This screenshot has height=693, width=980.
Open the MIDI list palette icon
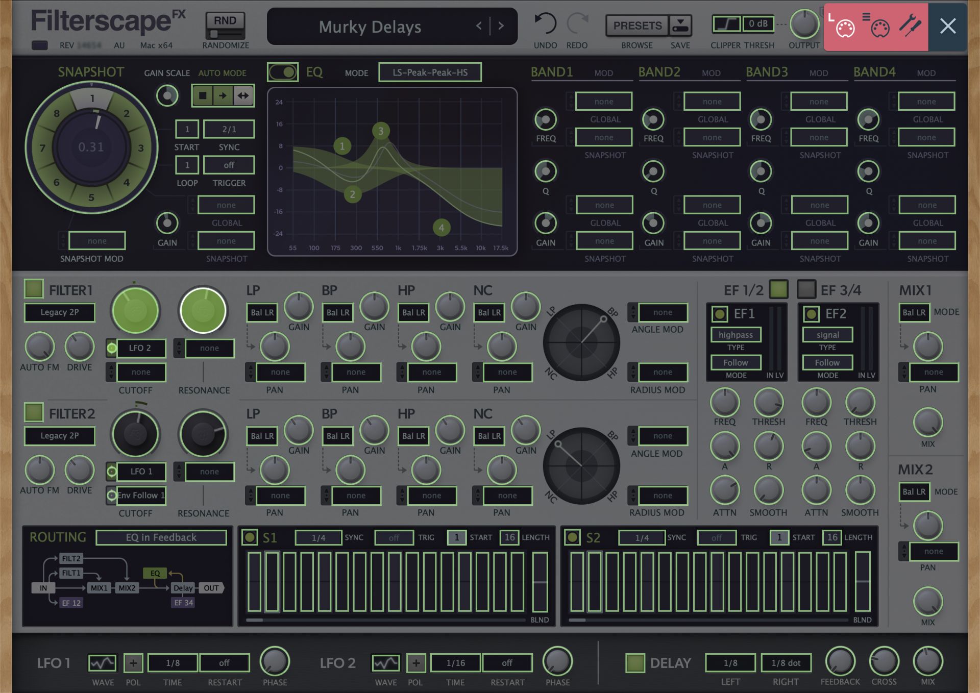click(x=876, y=26)
